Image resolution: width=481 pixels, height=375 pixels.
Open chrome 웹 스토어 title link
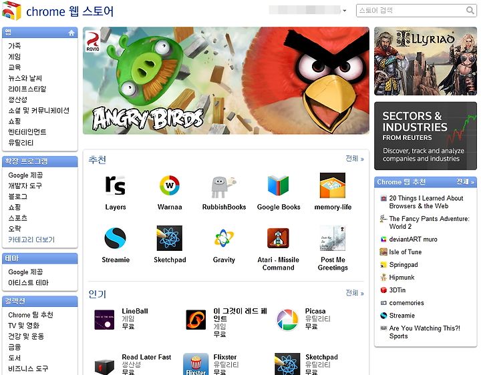(x=70, y=11)
